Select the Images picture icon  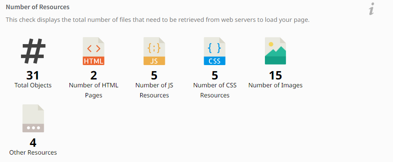tap(275, 51)
